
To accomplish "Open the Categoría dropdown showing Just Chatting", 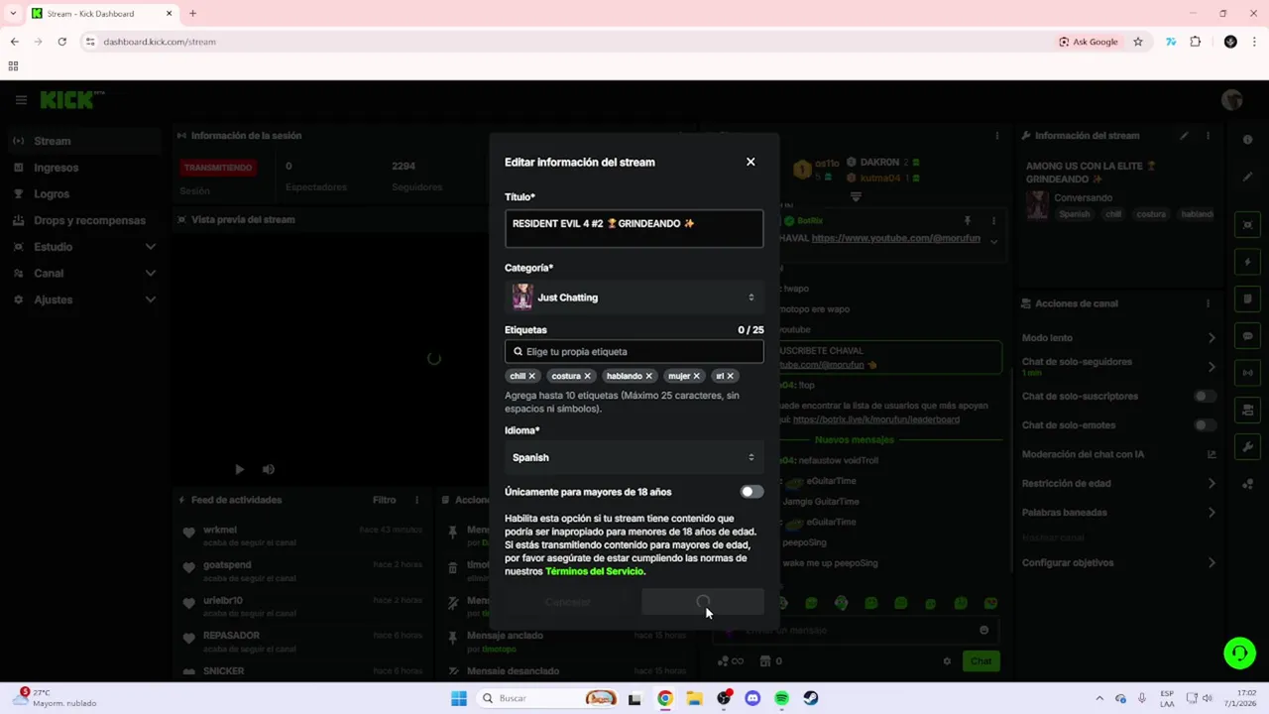I will (634, 297).
